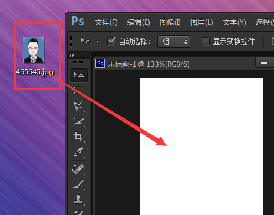Enable the 显示变换控件 checkbox
Viewport: 274px width, 215px height.
tap(206, 41)
